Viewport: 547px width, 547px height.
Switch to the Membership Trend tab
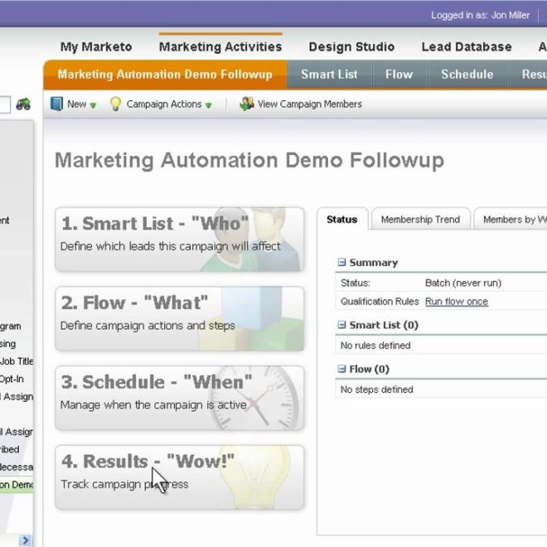420,220
